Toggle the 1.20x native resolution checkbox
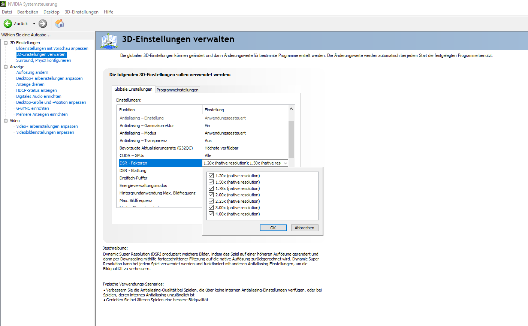The image size is (528, 326). (211, 176)
